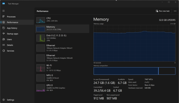Click the Task Manager app icon
179x103 pixels.
4,4
